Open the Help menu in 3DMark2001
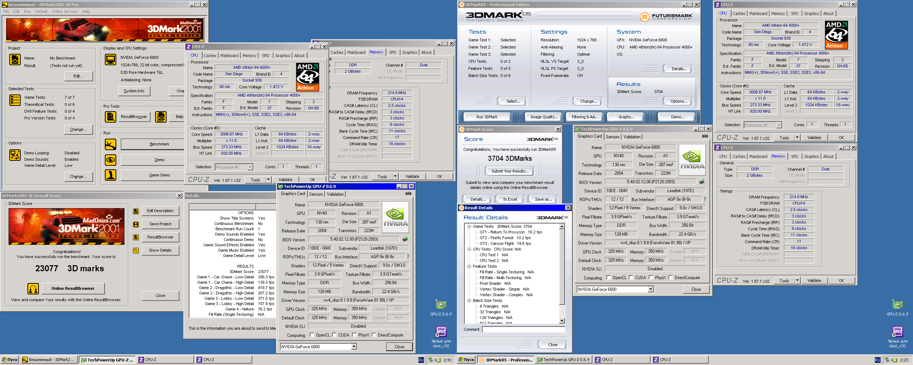Image resolution: width=913 pixels, height=365 pixels. pos(86,11)
